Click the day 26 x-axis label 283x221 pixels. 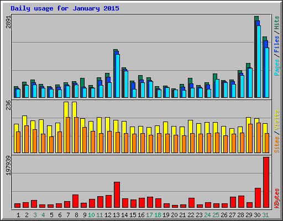click(224, 215)
